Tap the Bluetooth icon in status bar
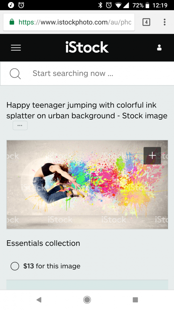 100,5
